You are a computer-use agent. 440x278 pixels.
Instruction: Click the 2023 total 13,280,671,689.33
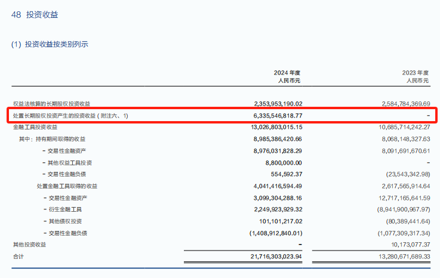pos(396,257)
